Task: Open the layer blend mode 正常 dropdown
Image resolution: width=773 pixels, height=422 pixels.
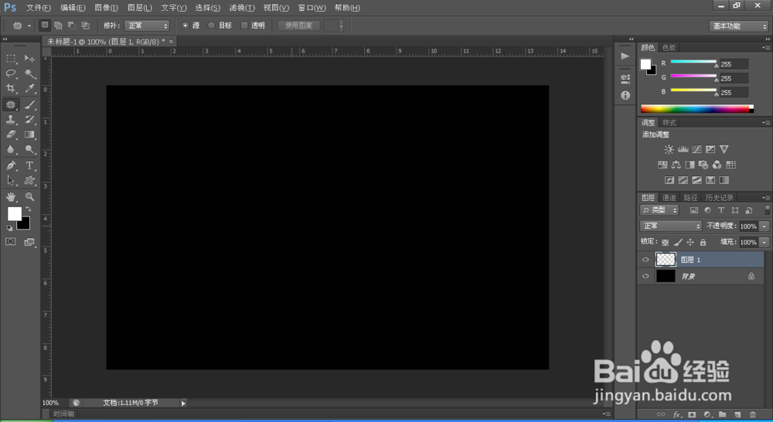Action: pos(670,226)
